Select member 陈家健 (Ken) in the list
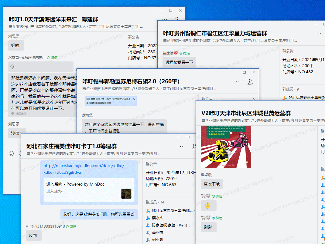Viewport: 325px width, 244px height. [168, 225]
